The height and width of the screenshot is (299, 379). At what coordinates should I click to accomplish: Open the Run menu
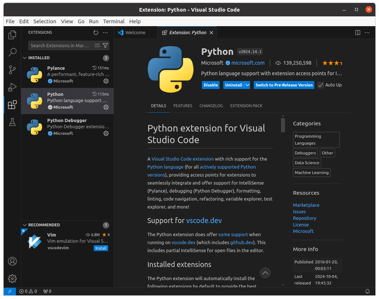click(94, 21)
